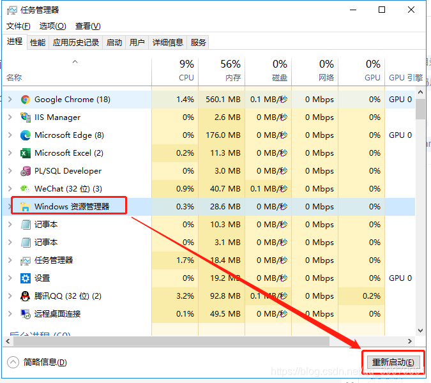Sort by the 磁盘 column header
Image resolution: width=431 pixels, height=383 pixels.
[268, 71]
